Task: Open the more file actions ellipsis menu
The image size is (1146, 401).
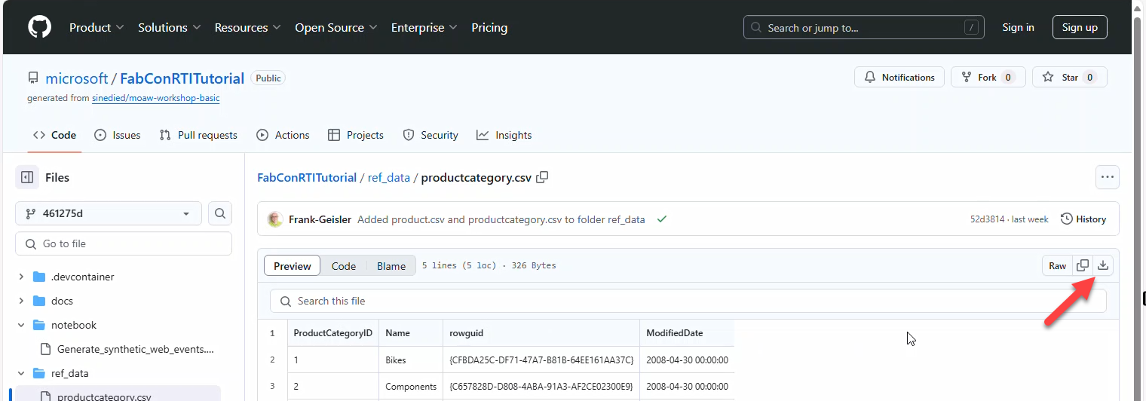Action: click(1107, 177)
